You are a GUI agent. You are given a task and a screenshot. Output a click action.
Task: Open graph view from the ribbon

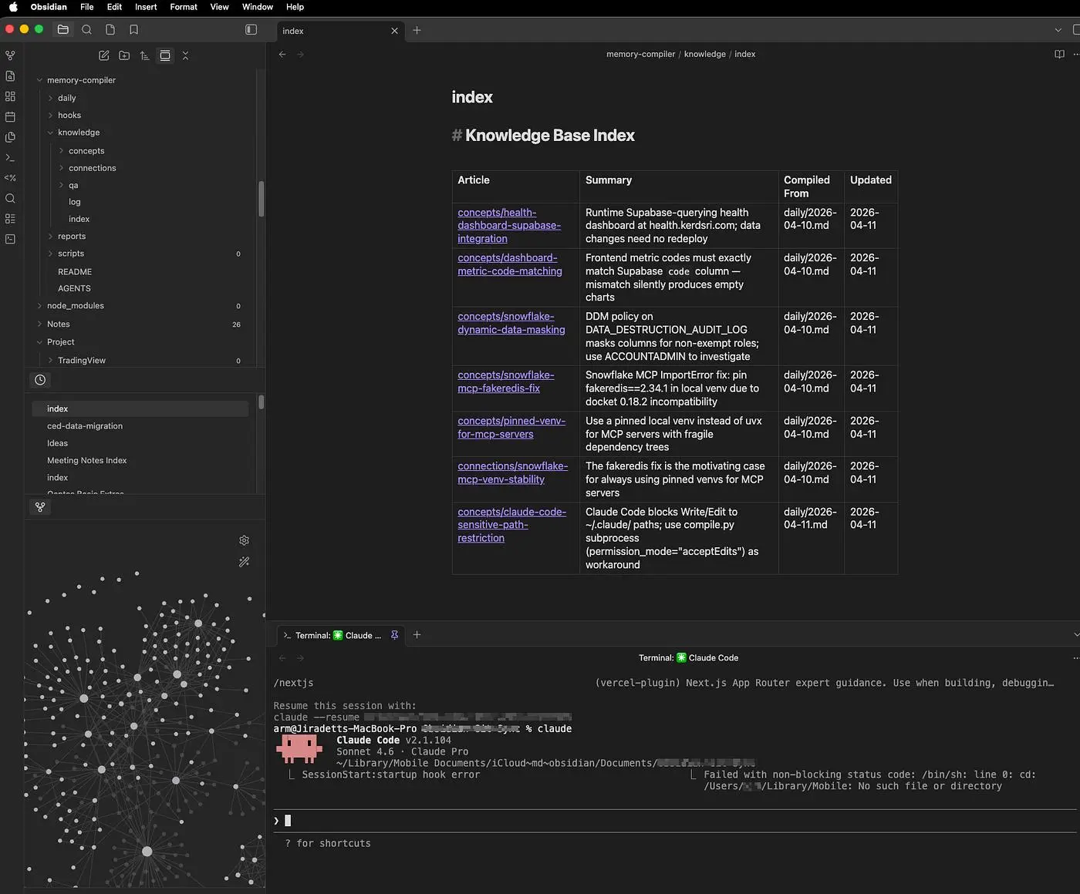pos(10,55)
